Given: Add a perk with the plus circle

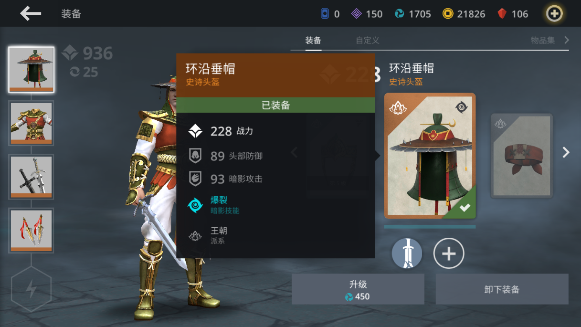Looking at the screenshot, I should point(449,253).
